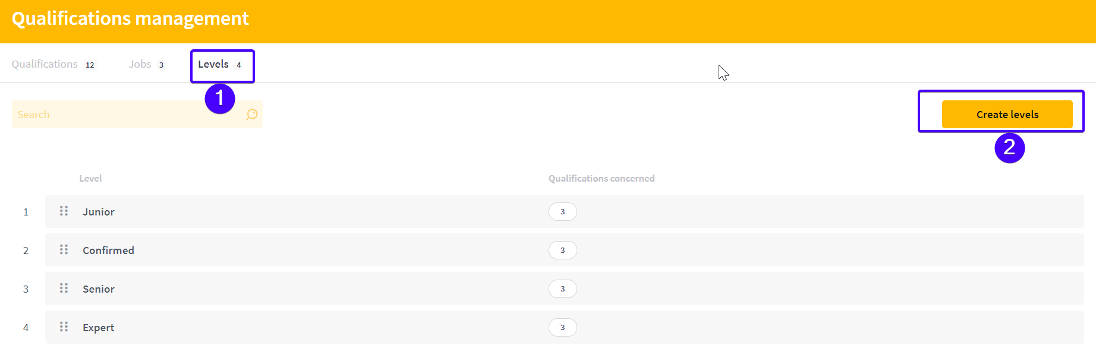1096x352 pixels.
Task: Switch to the Qualifications tab
Action: [x=53, y=64]
